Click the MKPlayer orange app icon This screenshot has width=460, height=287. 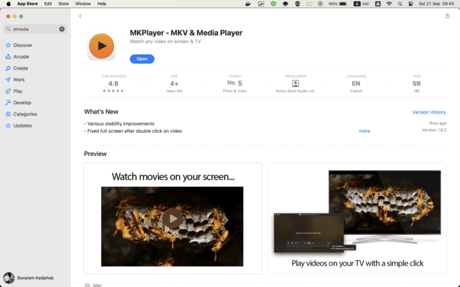click(101, 46)
